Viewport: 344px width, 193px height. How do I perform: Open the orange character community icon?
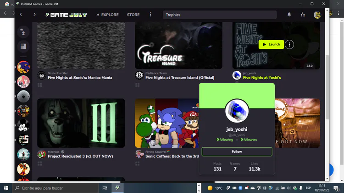pos(23,169)
